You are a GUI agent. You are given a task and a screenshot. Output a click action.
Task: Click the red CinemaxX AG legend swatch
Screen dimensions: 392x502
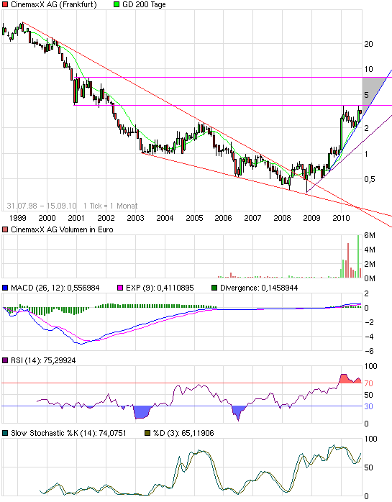point(5,4)
